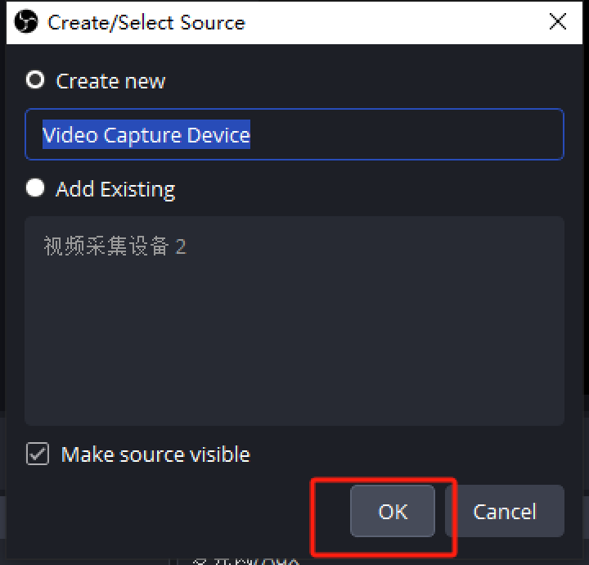Screen dimensions: 589x565
Task: Click the Make source visible label
Action: coord(155,454)
